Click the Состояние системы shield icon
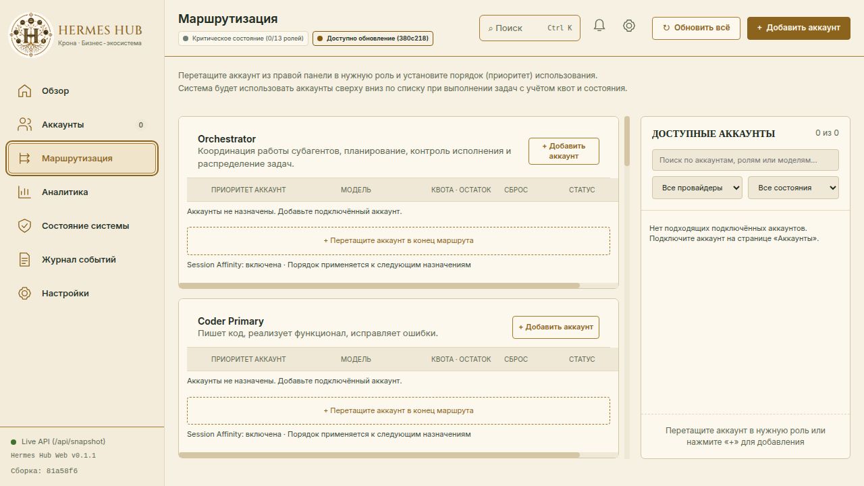The image size is (864, 486). click(24, 226)
